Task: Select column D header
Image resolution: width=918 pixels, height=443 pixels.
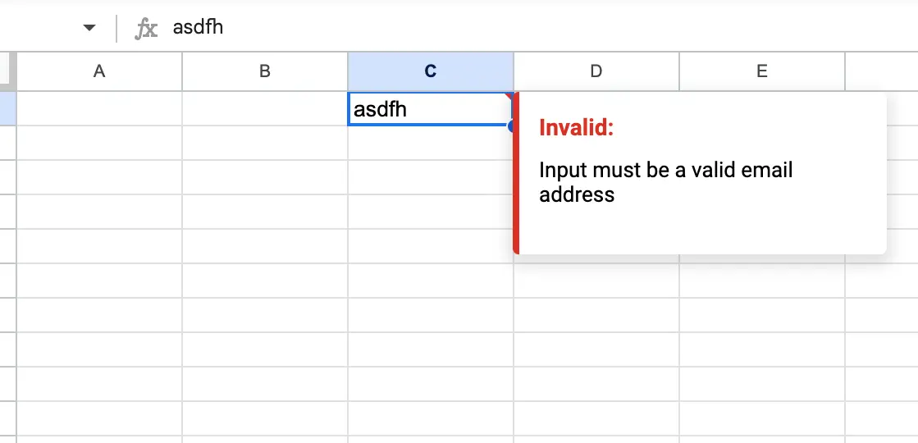Action: 596,71
